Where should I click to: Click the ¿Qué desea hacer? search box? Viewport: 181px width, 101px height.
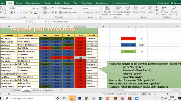click(121, 3)
